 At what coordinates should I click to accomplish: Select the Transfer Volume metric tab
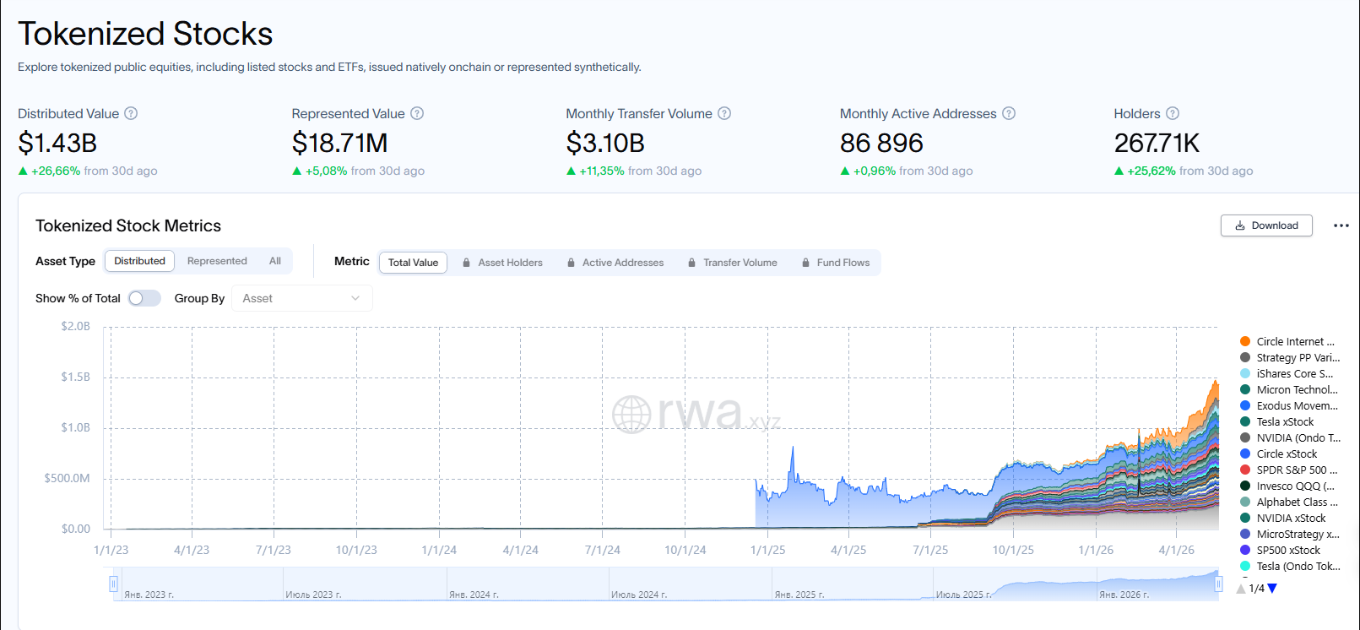pos(733,263)
